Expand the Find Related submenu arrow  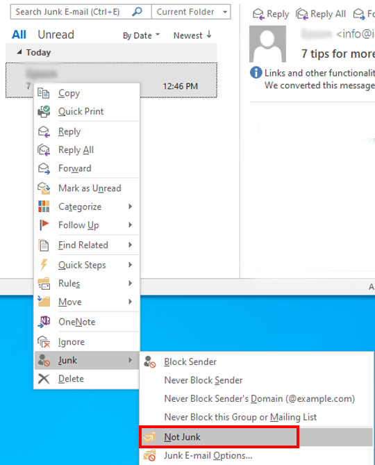131,245
